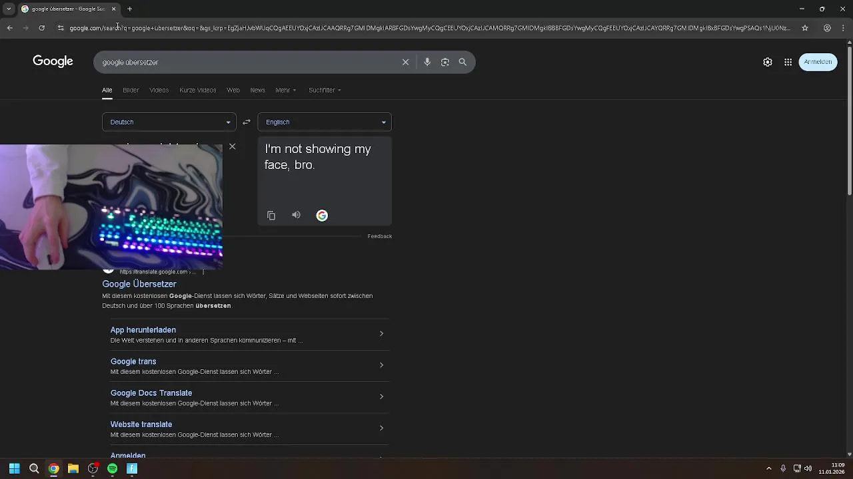View site information icon in address bar
Viewport: 853px width, 479px height.
point(61,28)
